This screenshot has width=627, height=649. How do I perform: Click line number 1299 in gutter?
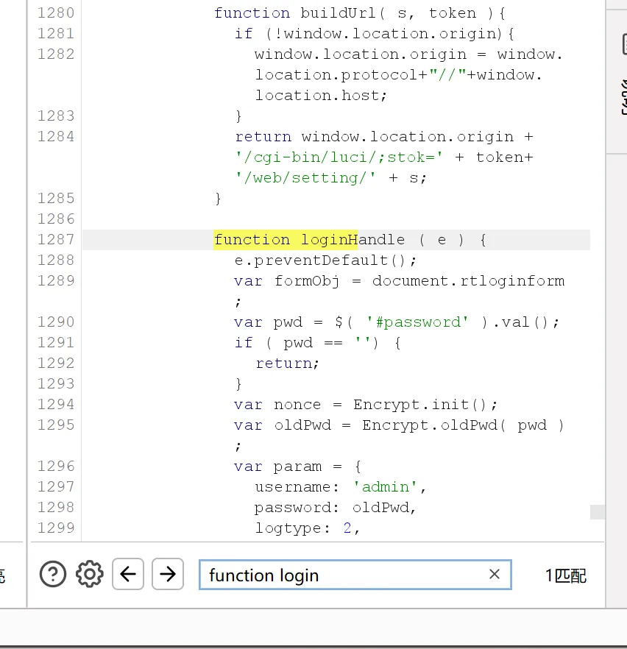(55, 528)
